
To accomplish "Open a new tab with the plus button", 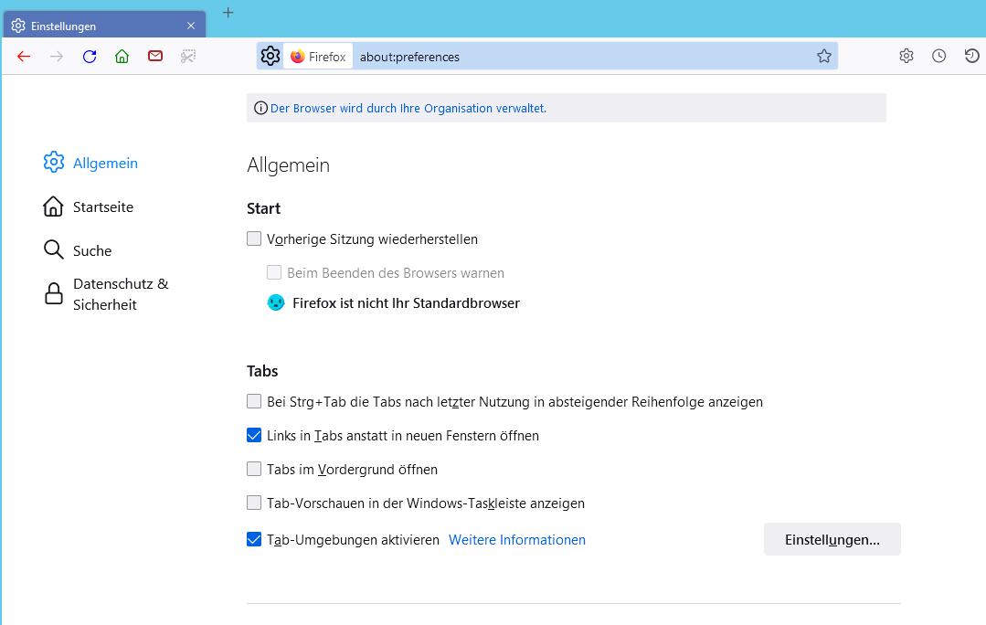I will click(x=228, y=13).
